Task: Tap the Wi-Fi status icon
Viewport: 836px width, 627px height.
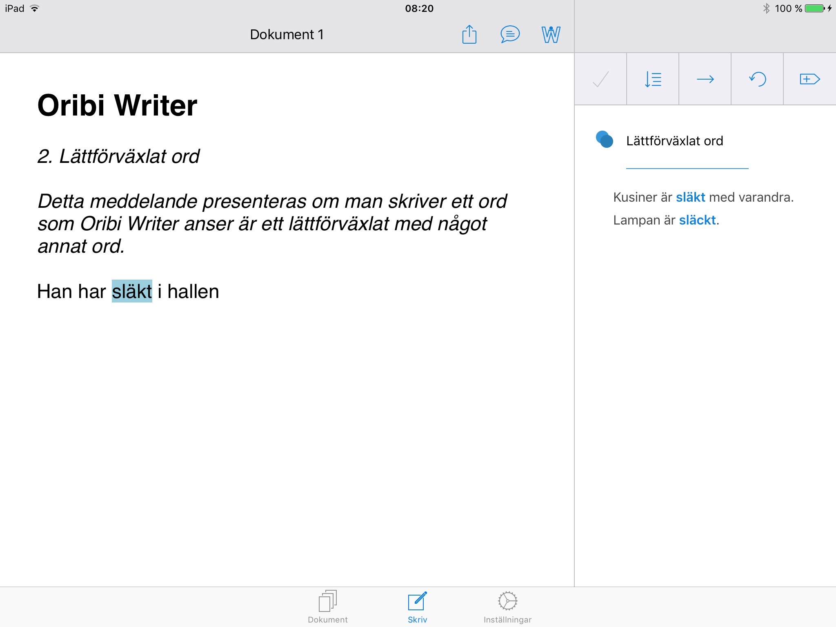Action: point(35,8)
